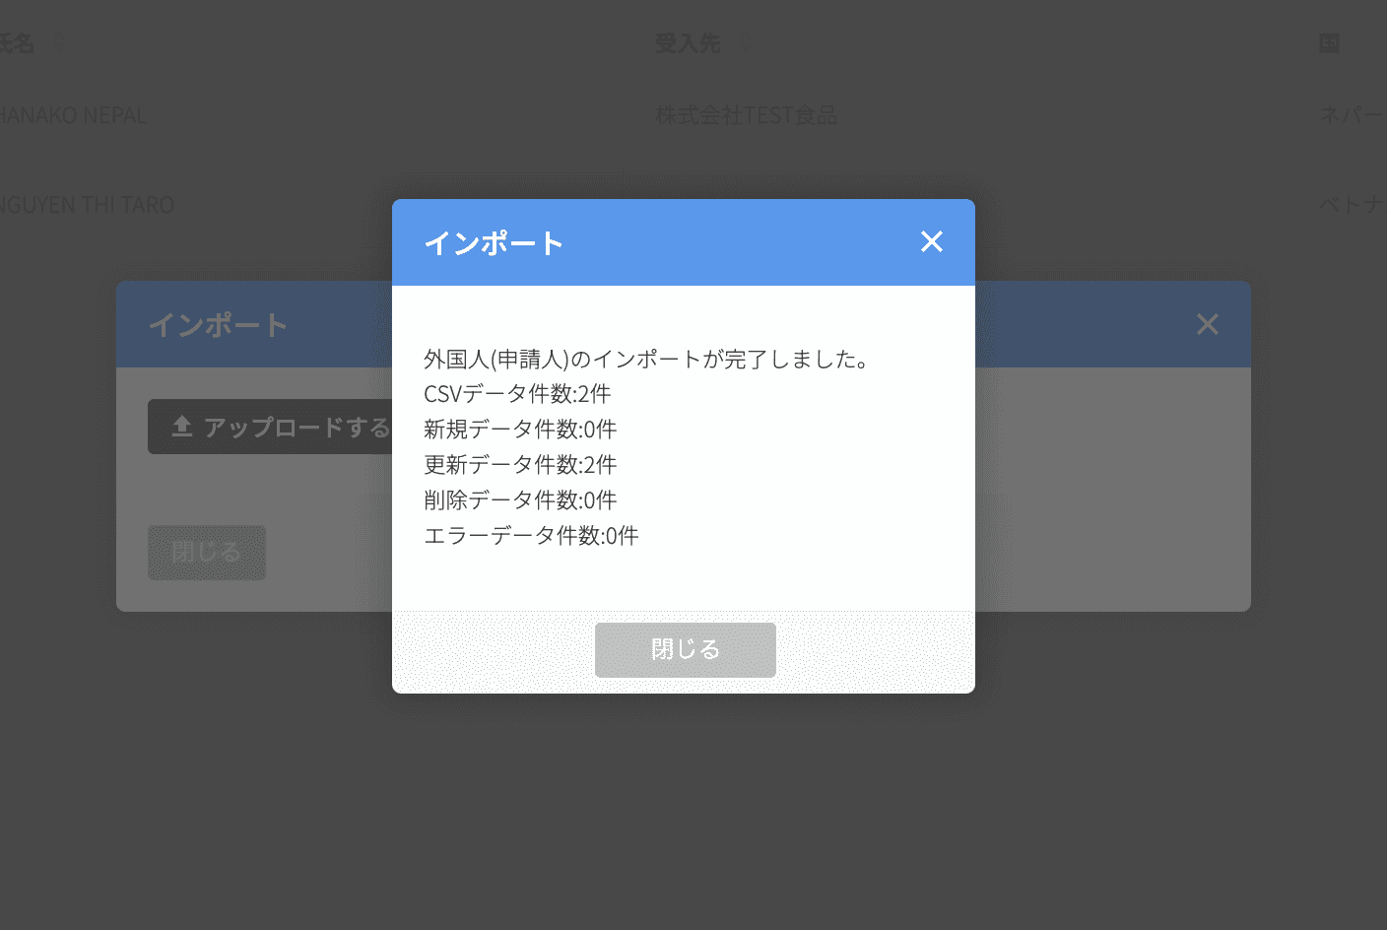Click the 受入先 column header label

pyautogui.click(x=689, y=43)
